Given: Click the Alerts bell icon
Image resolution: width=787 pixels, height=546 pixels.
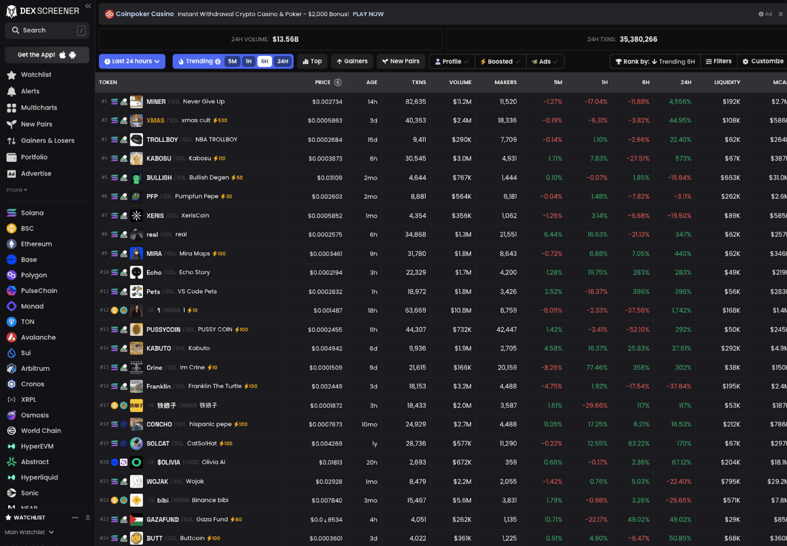Looking at the screenshot, I should point(11,91).
